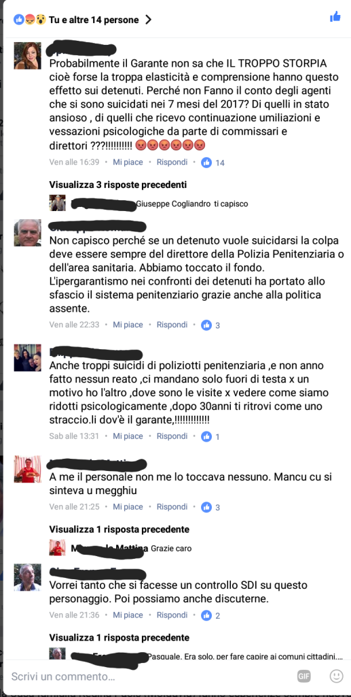Like the comment posted Ven alle 16:39
The height and width of the screenshot is (697, 351).
[128, 162]
